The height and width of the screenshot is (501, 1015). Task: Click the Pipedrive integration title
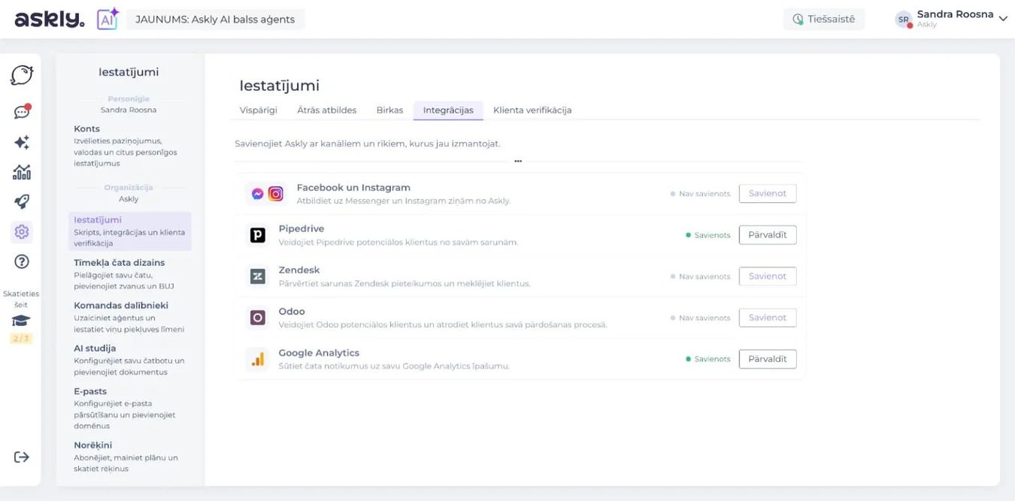tap(301, 229)
